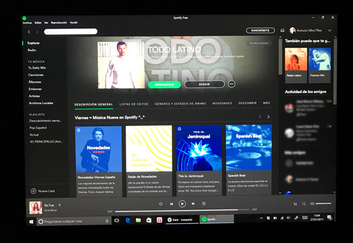Open the connect to device icon
Image resolution: width=353 pixels, height=243 pixels.
304,204
